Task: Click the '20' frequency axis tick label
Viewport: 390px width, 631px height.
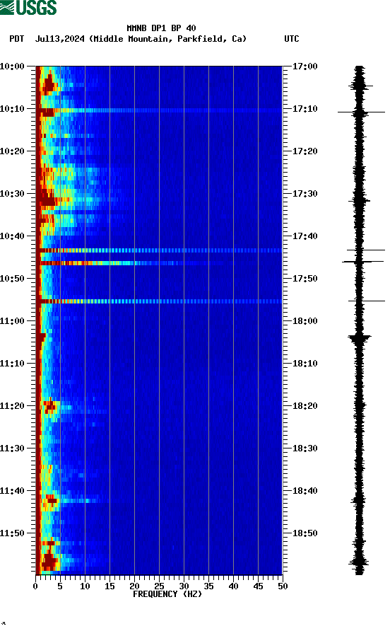Action: click(x=134, y=586)
